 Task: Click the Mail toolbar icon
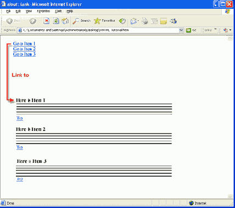point(133,21)
